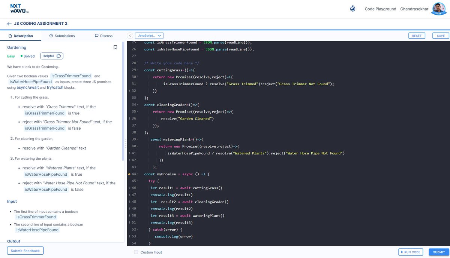The image size is (450, 258).
Task: Click in the code line 'resolve("Garden Cleaned")'
Action: [187, 119]
